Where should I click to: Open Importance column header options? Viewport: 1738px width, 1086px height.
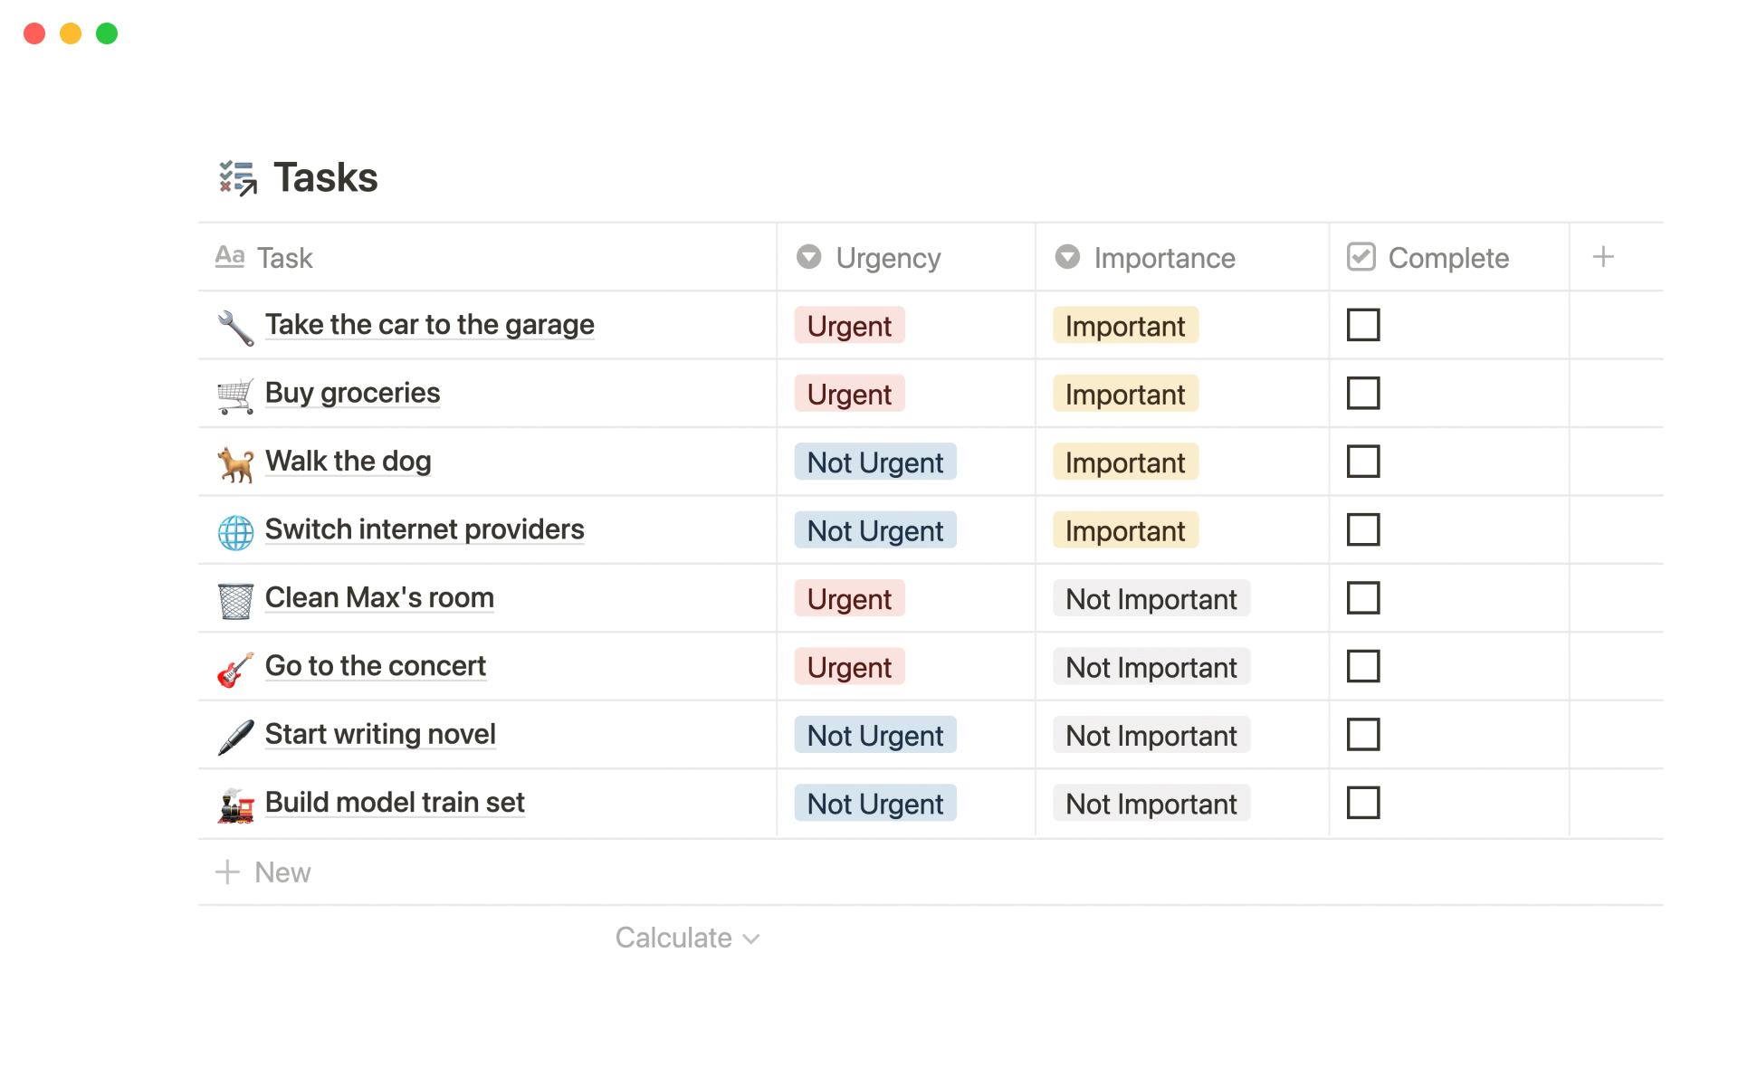pos(1163,258)
